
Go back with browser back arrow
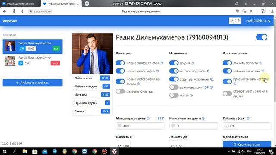point(5,12)
